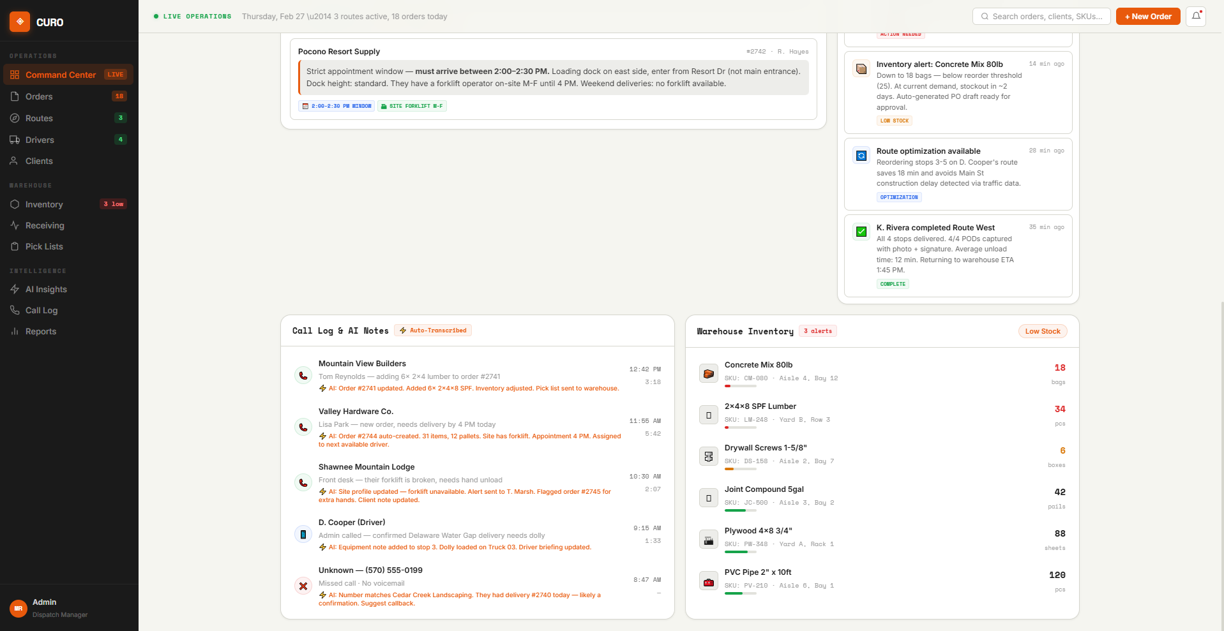Click the OPTIMIZATION tag

[x=899, y=197]
